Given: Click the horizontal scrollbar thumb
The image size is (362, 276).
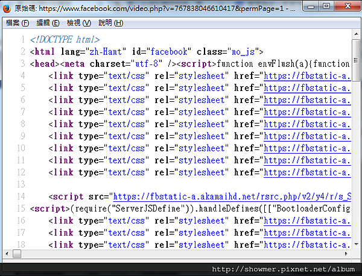Looking at the screenshot, I should coord(17,254).
